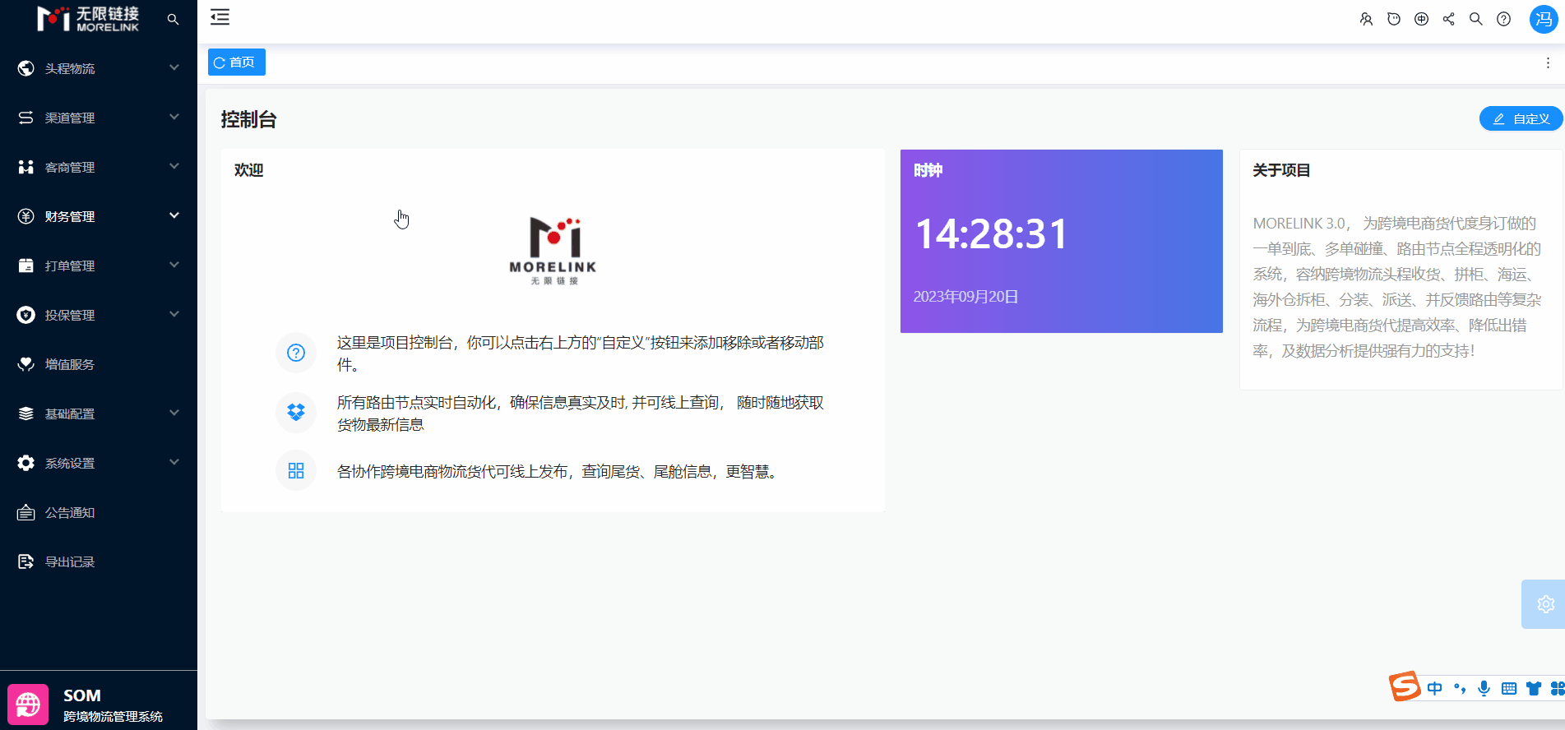Open tab options via the three-dot icon
The width and height of the screenshot is (1565, 730).
[1548, 63]
